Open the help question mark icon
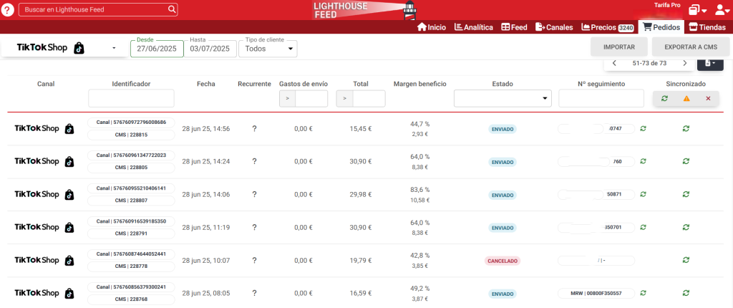The image size is (733, 308). tap(8, 9)
